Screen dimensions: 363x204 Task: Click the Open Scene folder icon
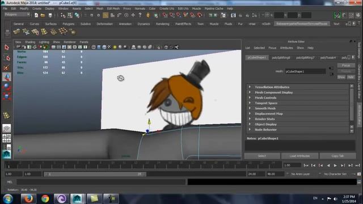[x=43, y=15]
